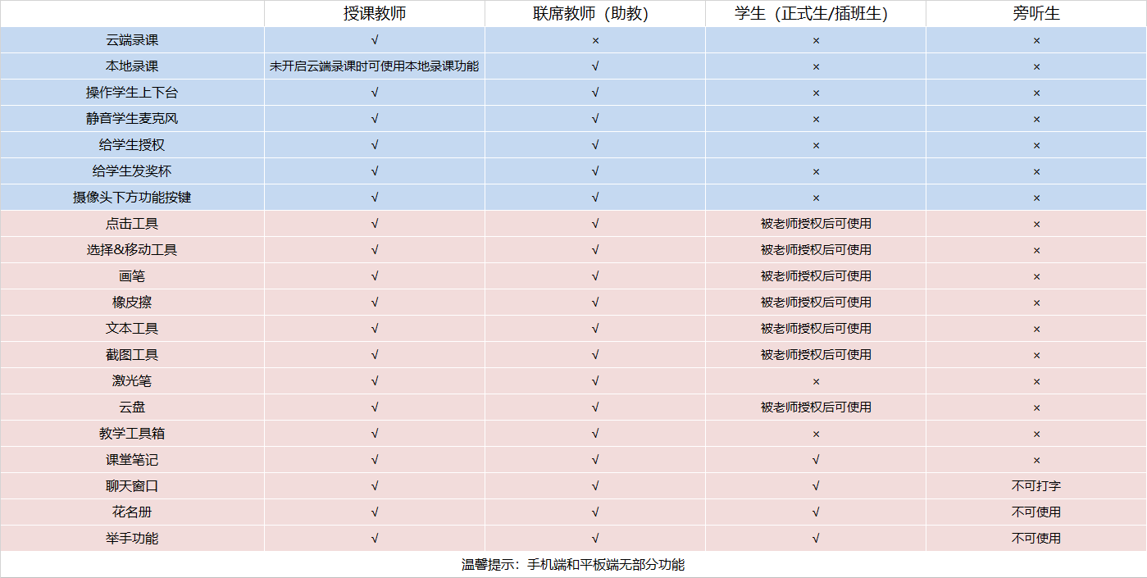Select the 给学生授权 row label

(x=132, y=145)
